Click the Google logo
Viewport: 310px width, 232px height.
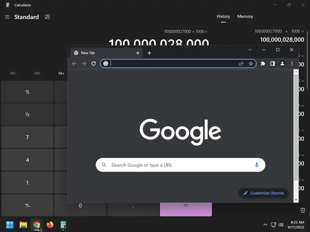(x=180, y=132)
